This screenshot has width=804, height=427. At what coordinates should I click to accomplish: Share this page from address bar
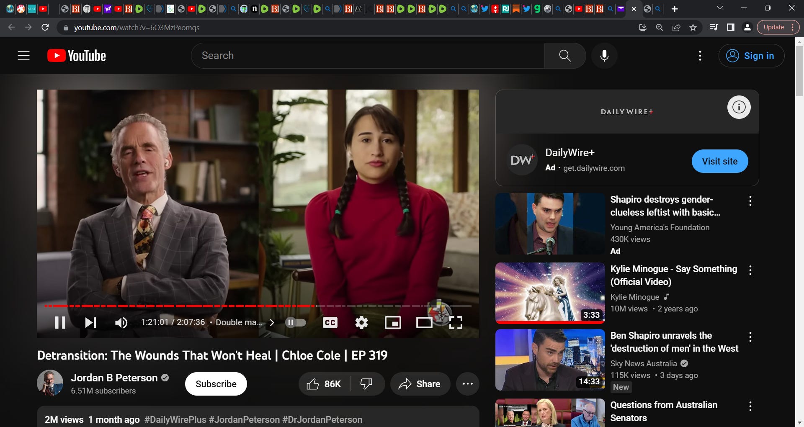(x=676, y=27)
